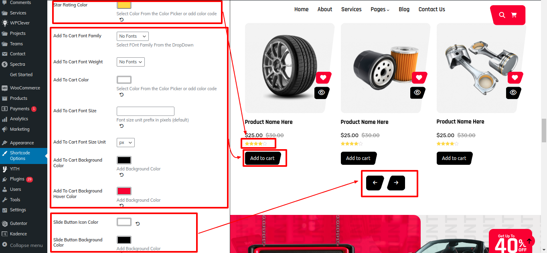Screen dimensions: 547x253
Task: Pick the Add To Cart Background Hover Color swatch
Action: point(124,191)
